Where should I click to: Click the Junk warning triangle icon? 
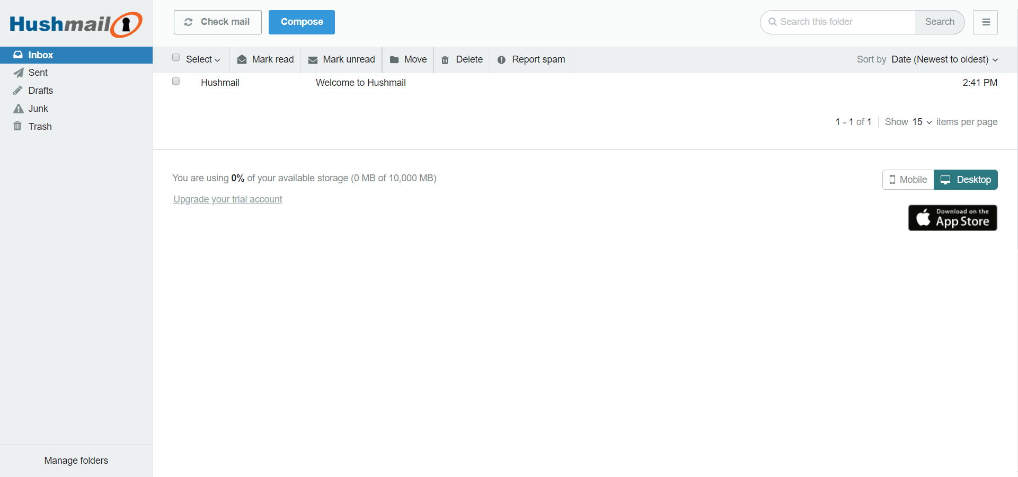(19, 109)
